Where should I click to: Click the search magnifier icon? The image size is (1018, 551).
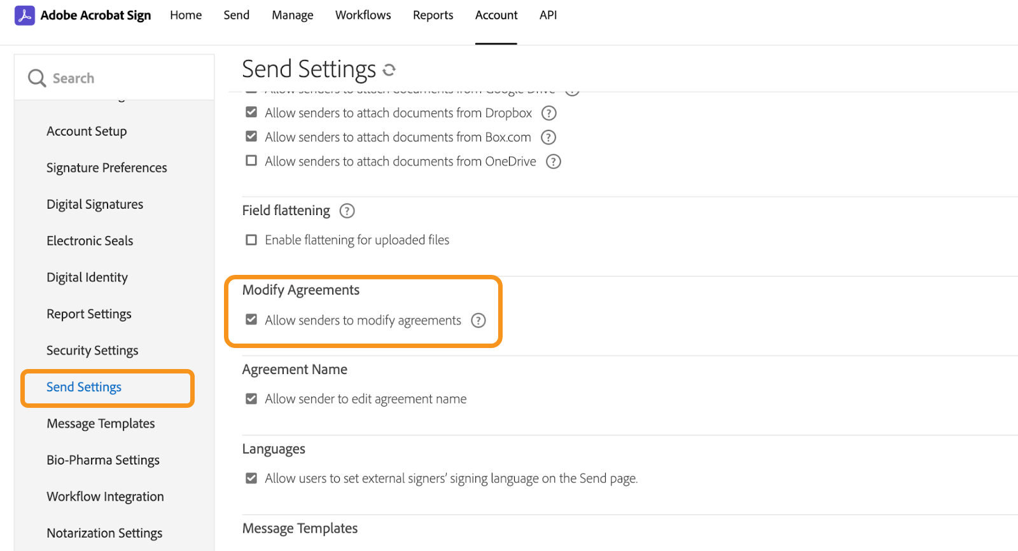37,78
